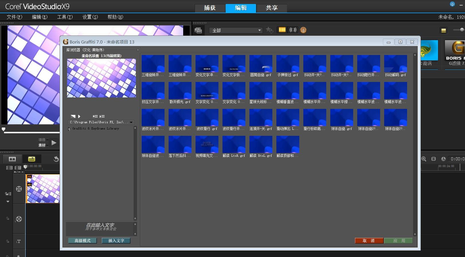Select the timeline view icon
This screenshot has width=465, height=257.
(32, 159)
